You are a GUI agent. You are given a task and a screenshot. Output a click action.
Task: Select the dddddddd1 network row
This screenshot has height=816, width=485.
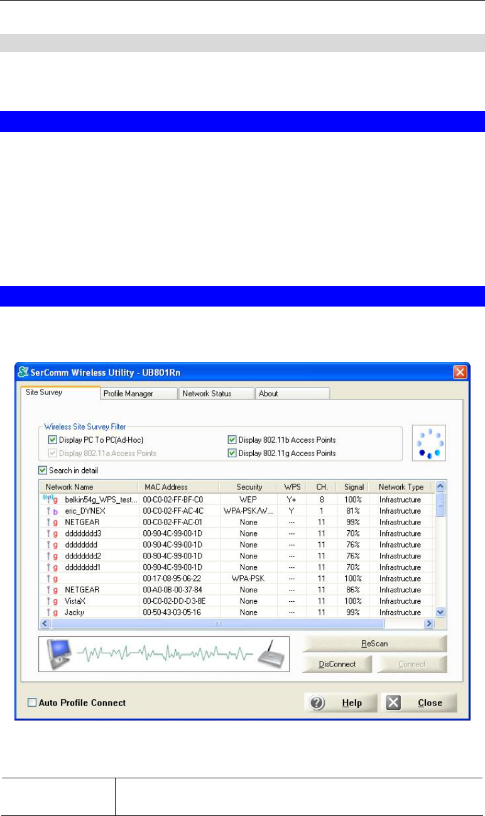click(x=237, y=567)
